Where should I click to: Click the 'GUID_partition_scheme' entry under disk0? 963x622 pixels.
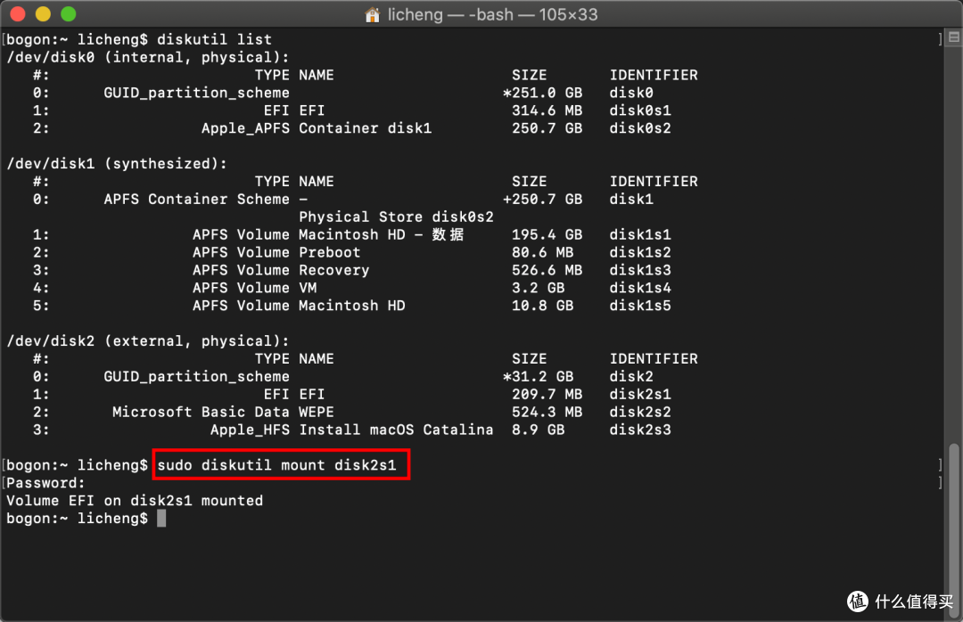click(196, 93)
